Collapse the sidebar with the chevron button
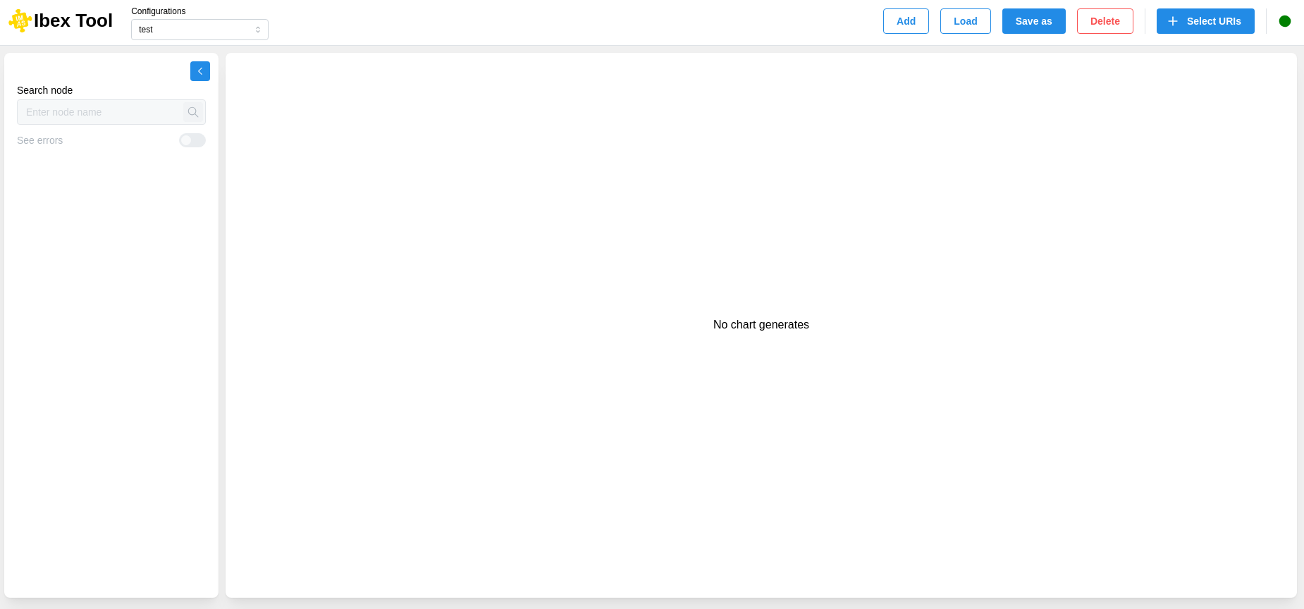 200,71
